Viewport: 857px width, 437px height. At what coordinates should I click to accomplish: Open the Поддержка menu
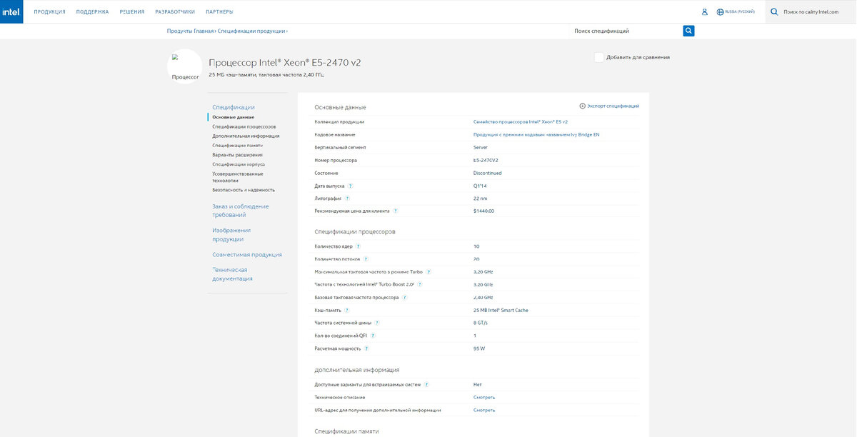(x=93, y=12)
